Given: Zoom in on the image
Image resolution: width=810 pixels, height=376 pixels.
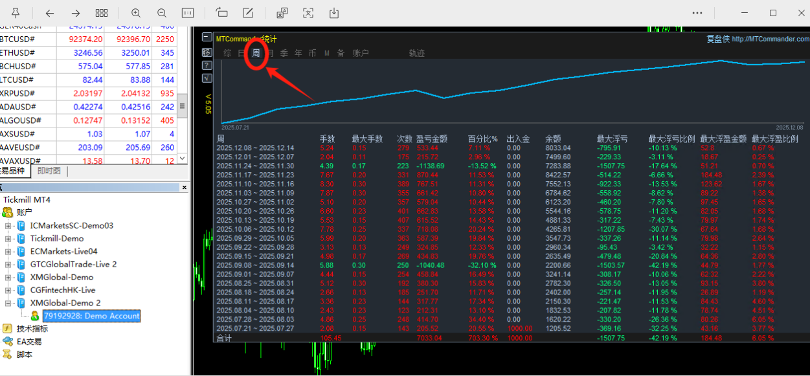Looking at the screenshot, I should click(x=136, y=13).
